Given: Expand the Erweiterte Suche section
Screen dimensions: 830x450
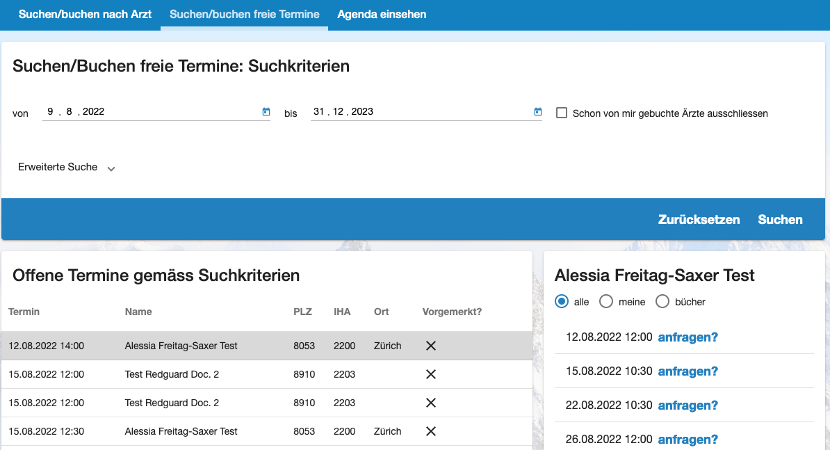Looking at the screenshot, I should tap(66, 167).
